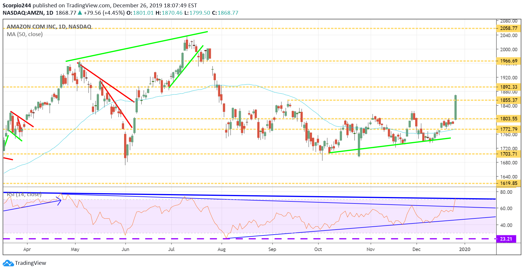The image size is (524, 271).
Task: Click the low price L:1799.50 value
Action: click(197, 13)
